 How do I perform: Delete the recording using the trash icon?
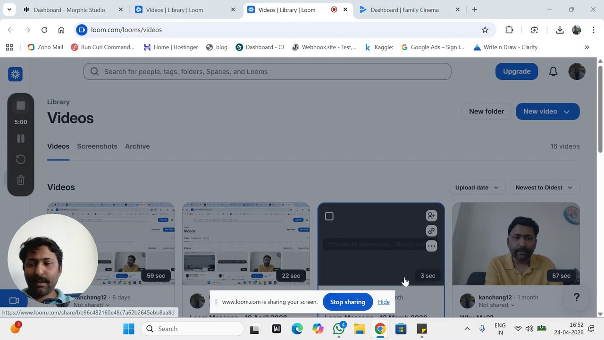point(21,180)
